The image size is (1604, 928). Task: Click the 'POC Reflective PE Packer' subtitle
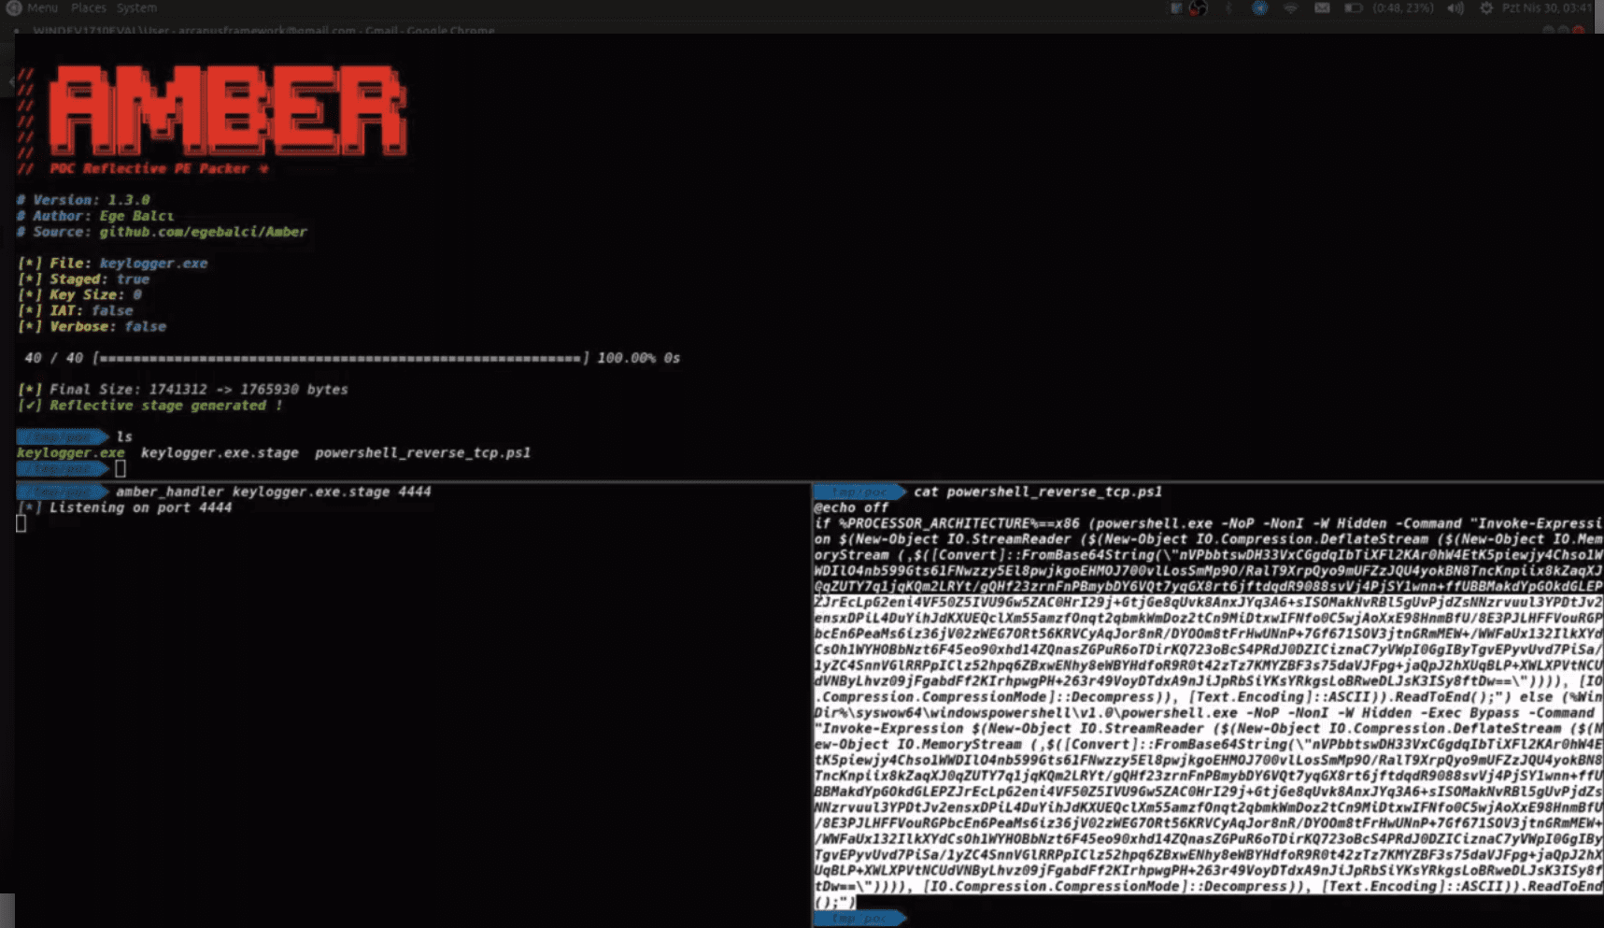point(150,169)
